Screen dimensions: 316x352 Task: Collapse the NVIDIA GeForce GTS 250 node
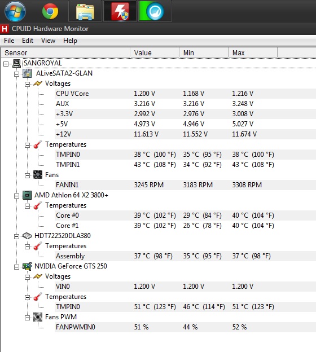pyautogui.click(x=16, y=267)
